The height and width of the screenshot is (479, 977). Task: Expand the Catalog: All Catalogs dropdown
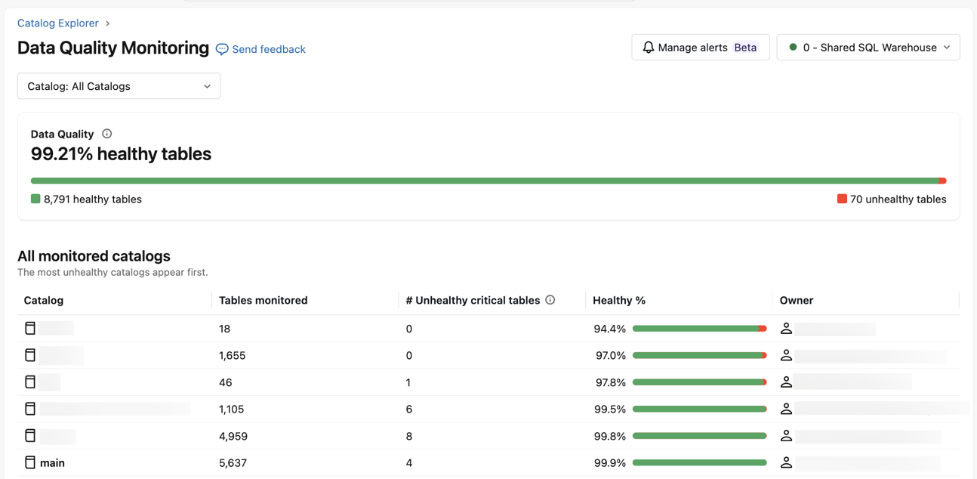119,86
